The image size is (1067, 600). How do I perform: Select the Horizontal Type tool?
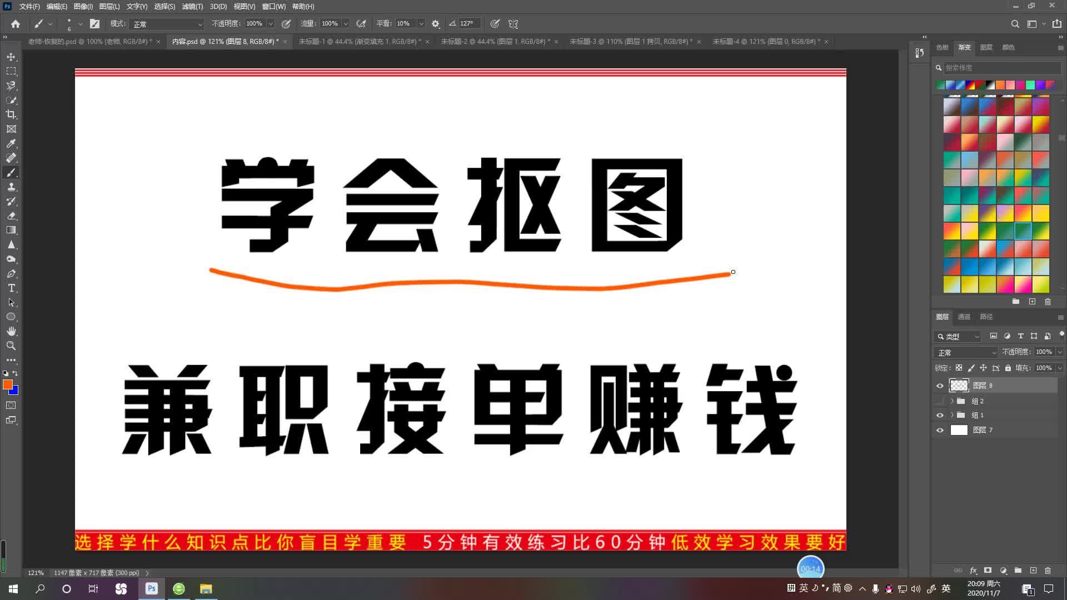coord(11,288)
